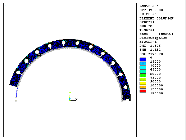Select the yellow 90000 legend swatch

point(143,83)
